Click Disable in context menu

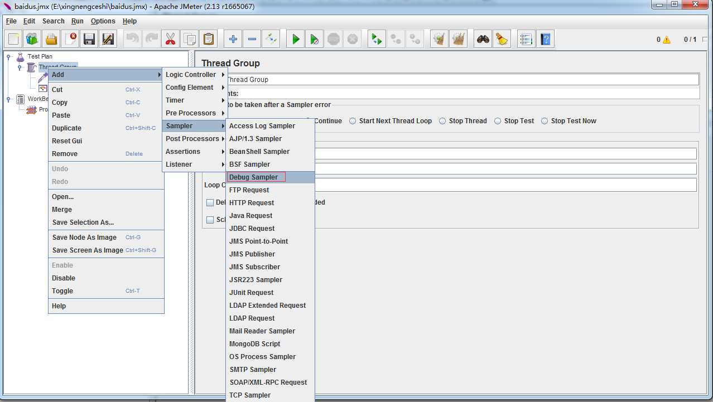[x=106, y=278]
